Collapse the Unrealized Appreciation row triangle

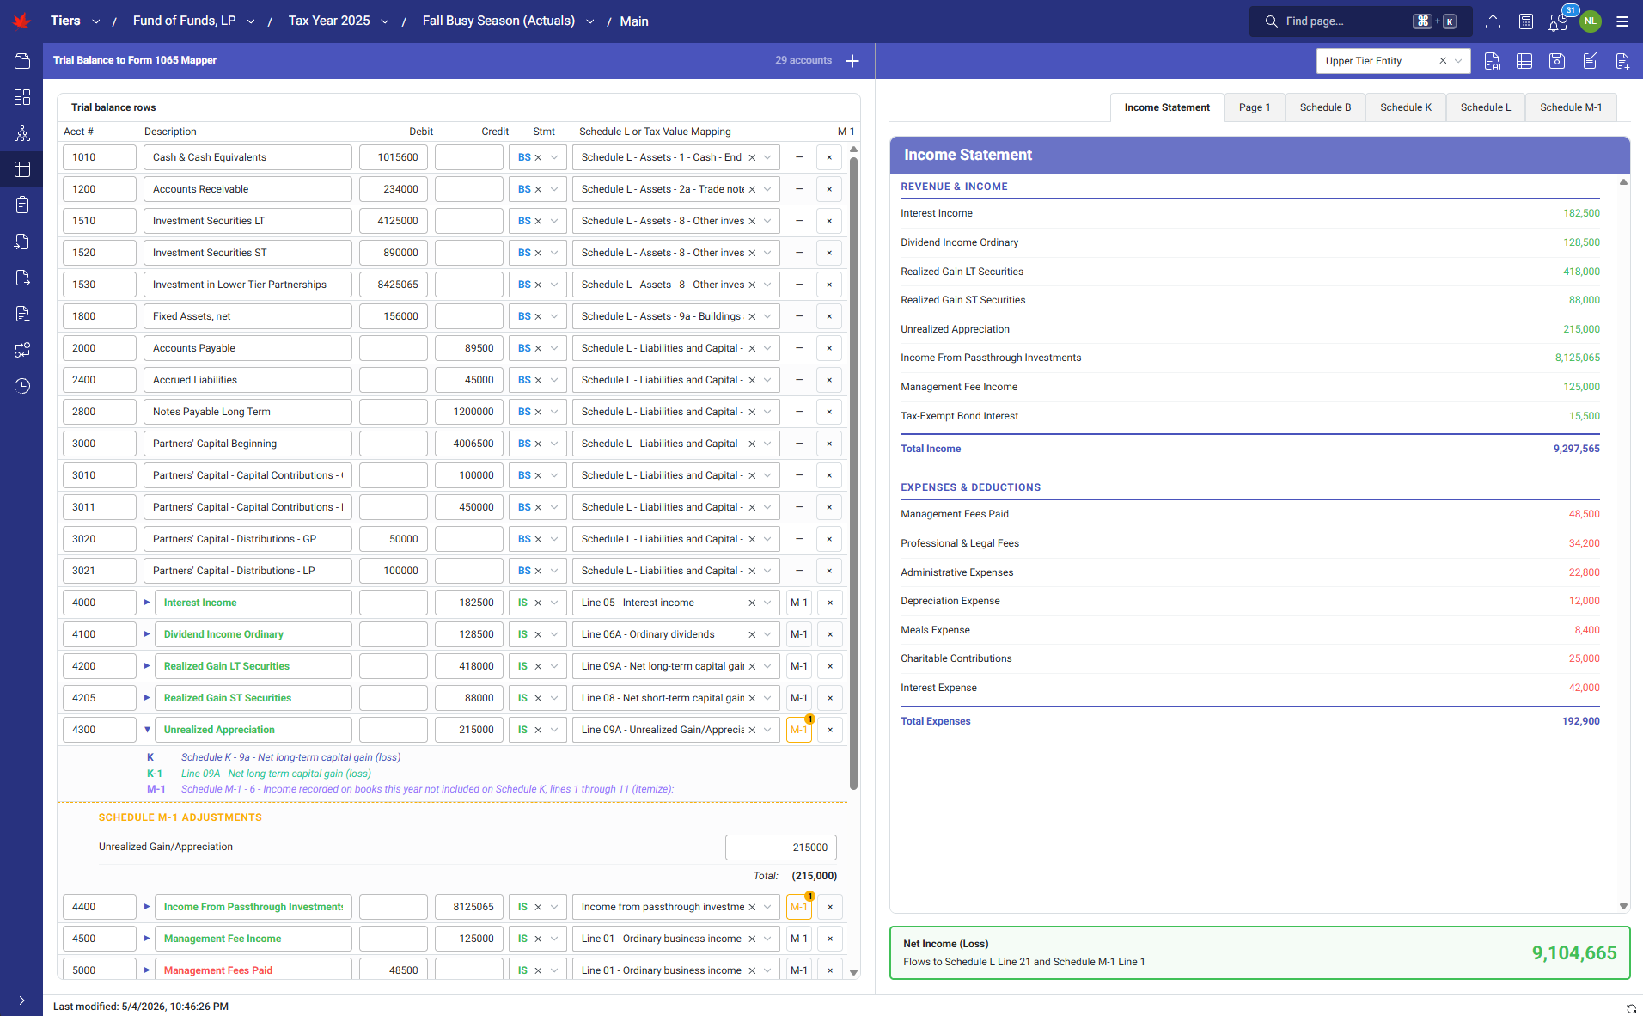[147, 730]
